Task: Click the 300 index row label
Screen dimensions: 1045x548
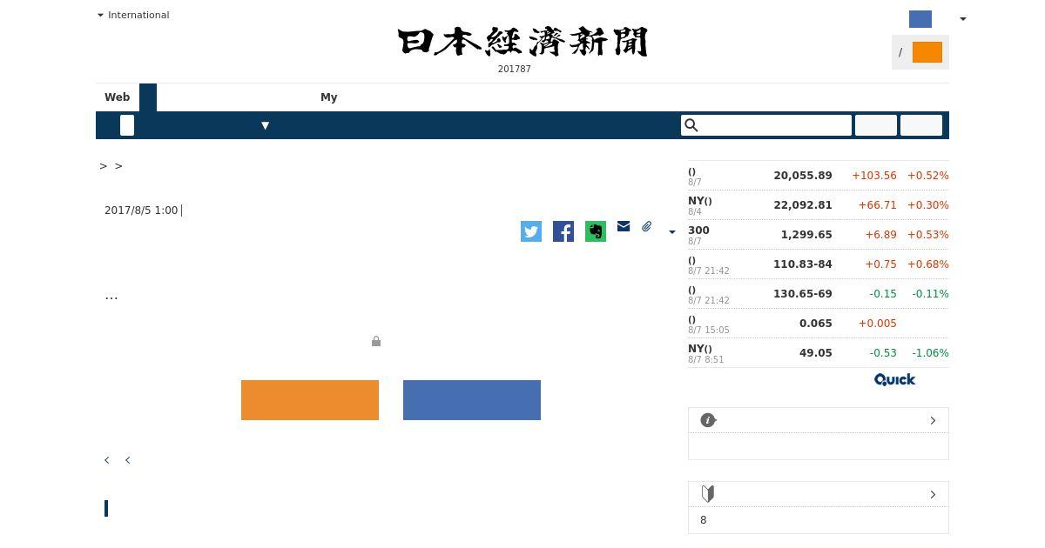Action: tap(698, 231)
